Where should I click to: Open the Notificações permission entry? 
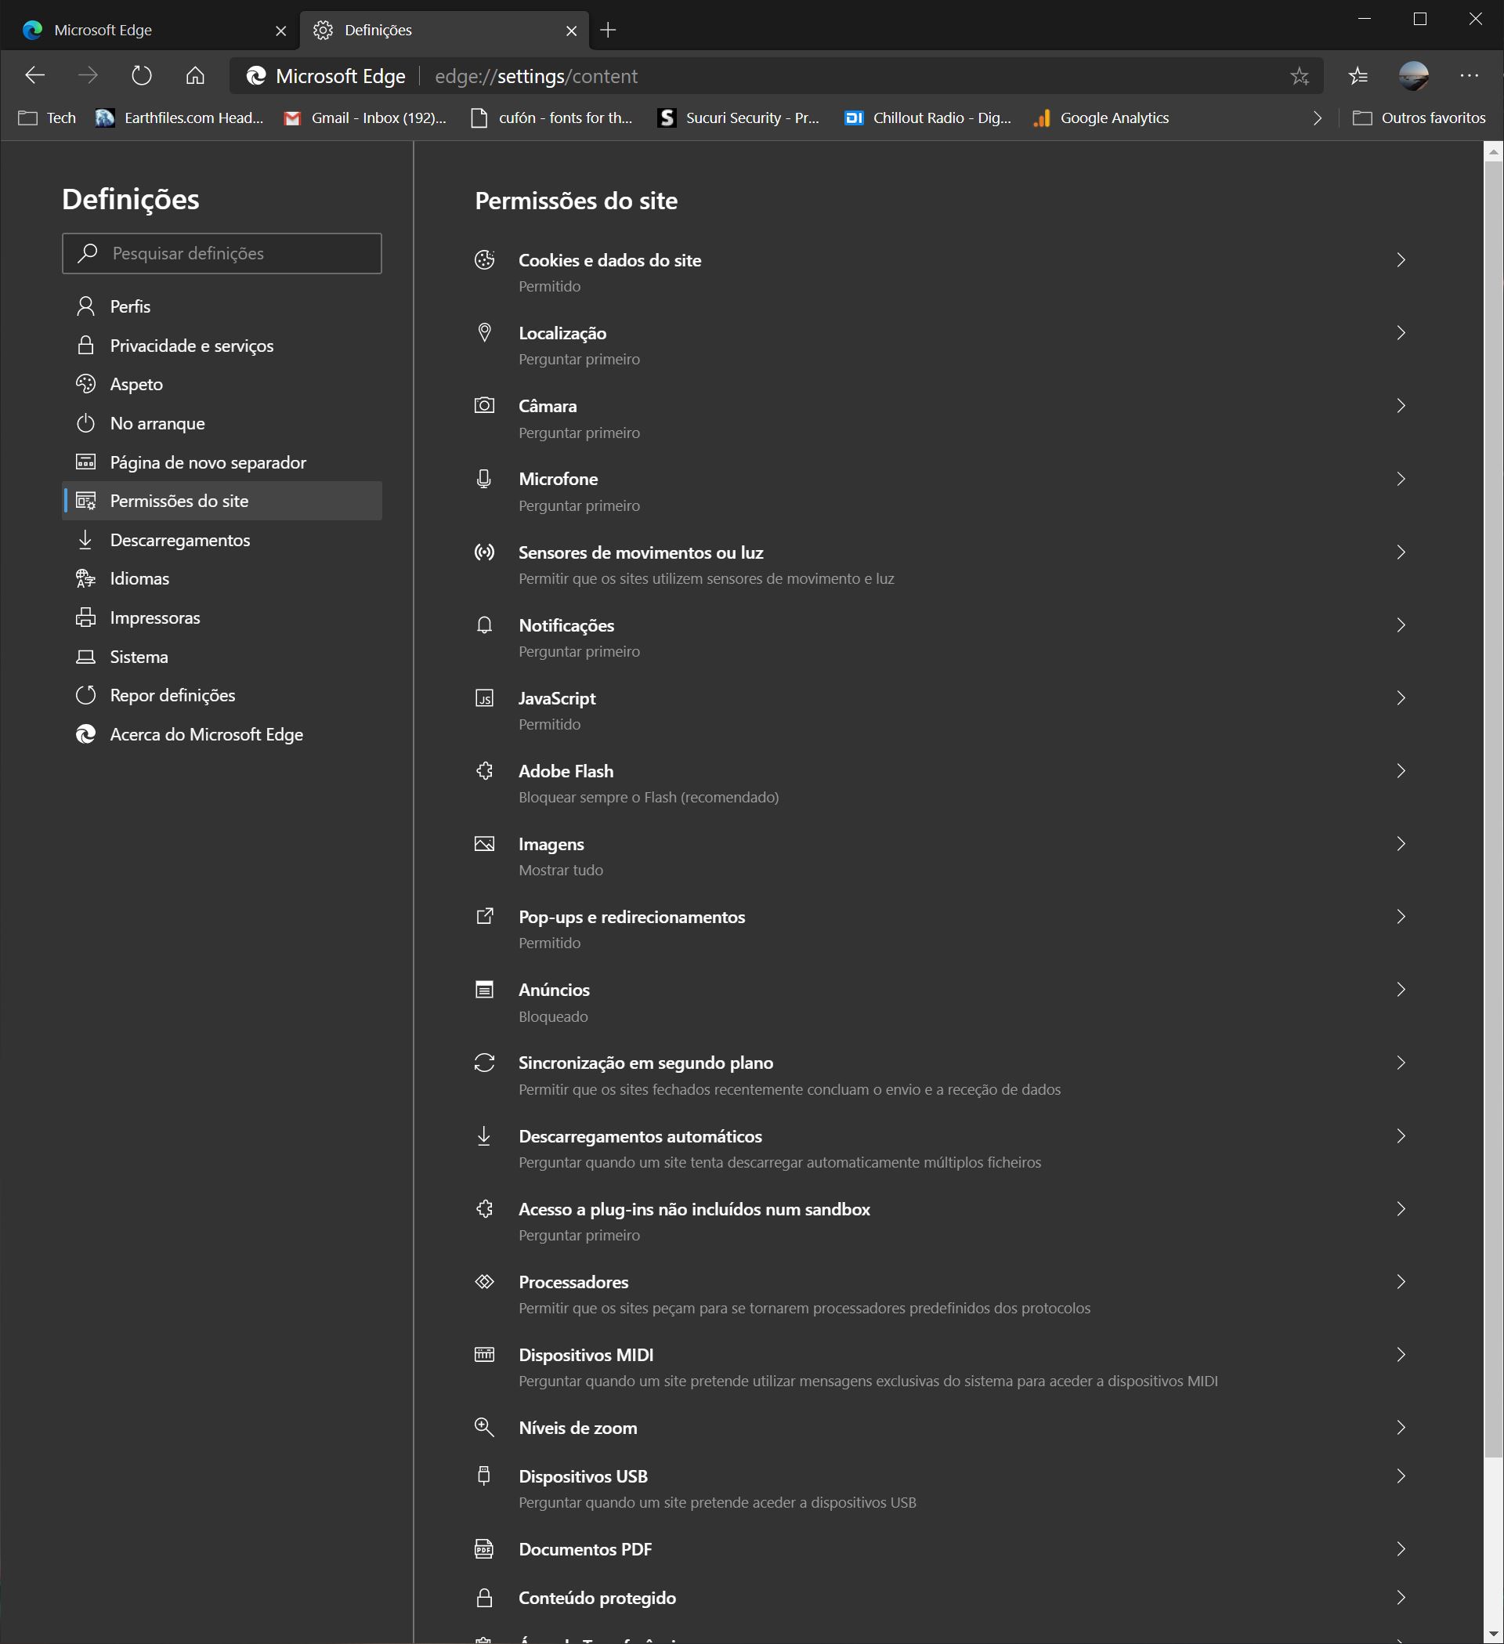point(566,625)
